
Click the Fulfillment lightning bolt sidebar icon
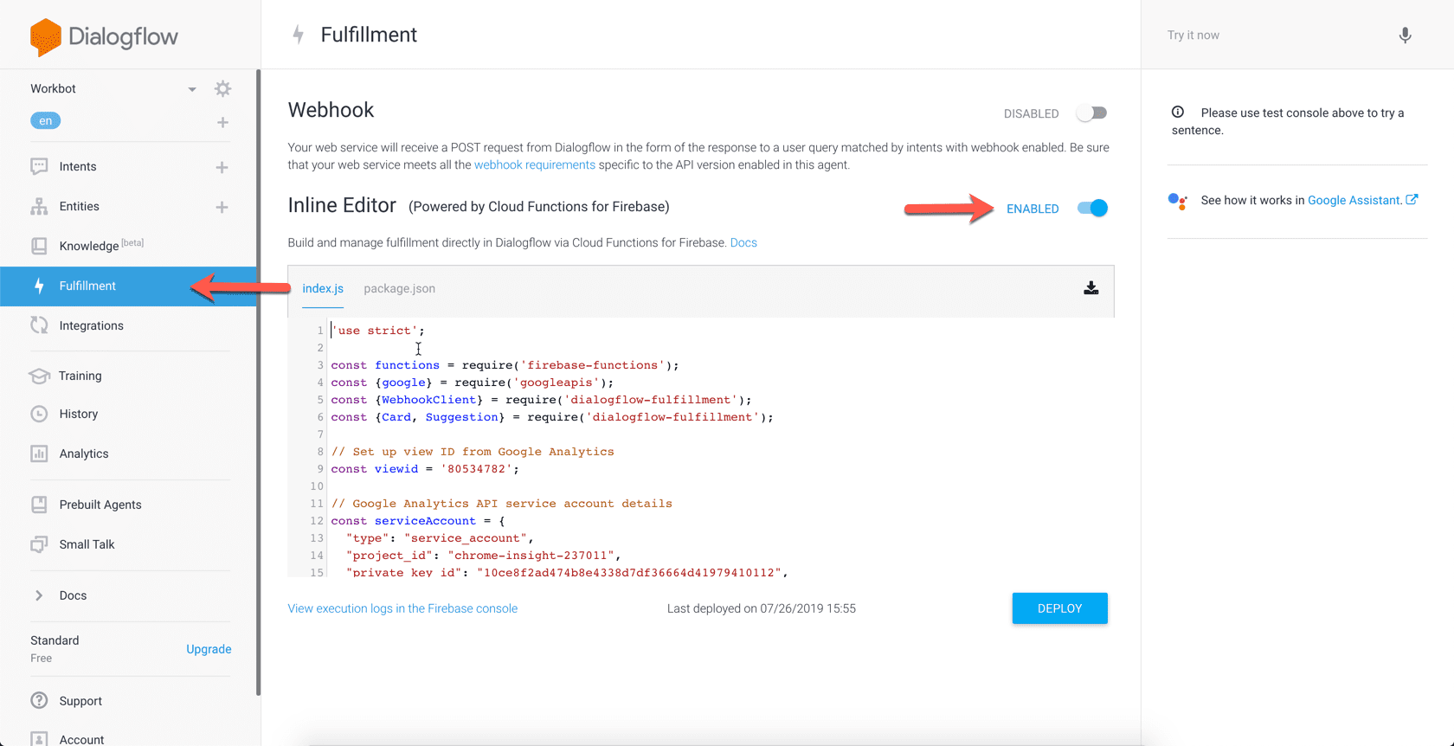point(39,286)
